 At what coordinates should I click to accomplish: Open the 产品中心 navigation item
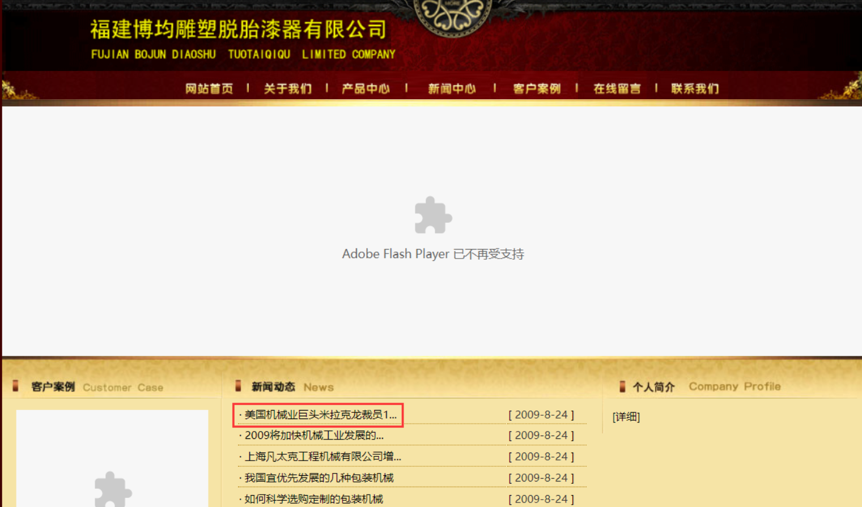pyautogui.click(x=366, y=88)
